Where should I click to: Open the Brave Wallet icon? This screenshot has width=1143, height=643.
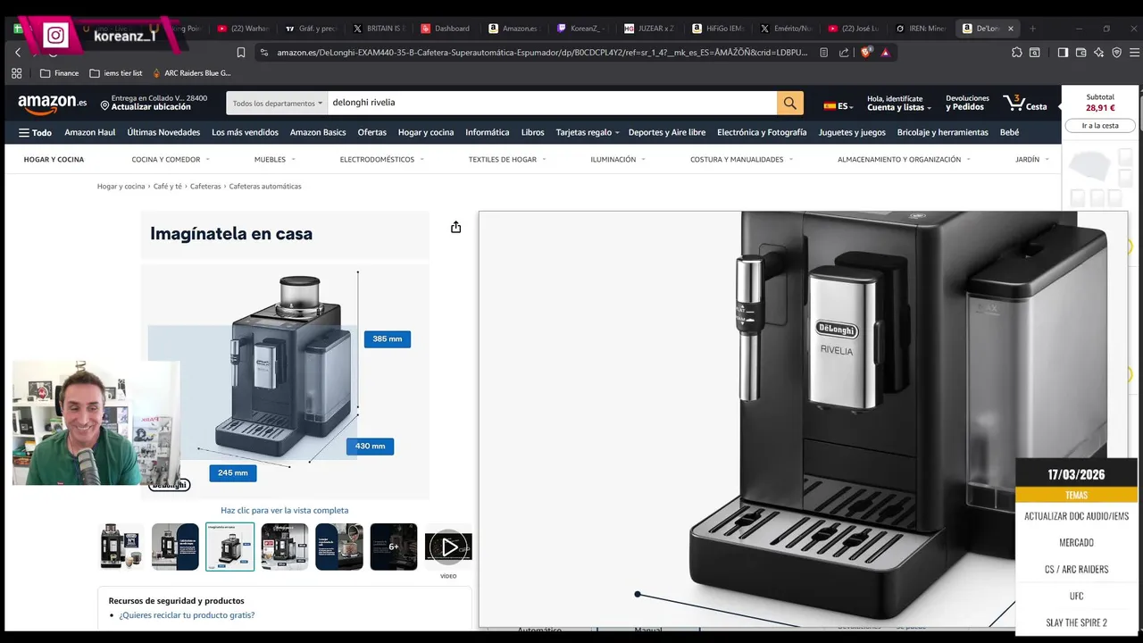(x=1080, y=53)
